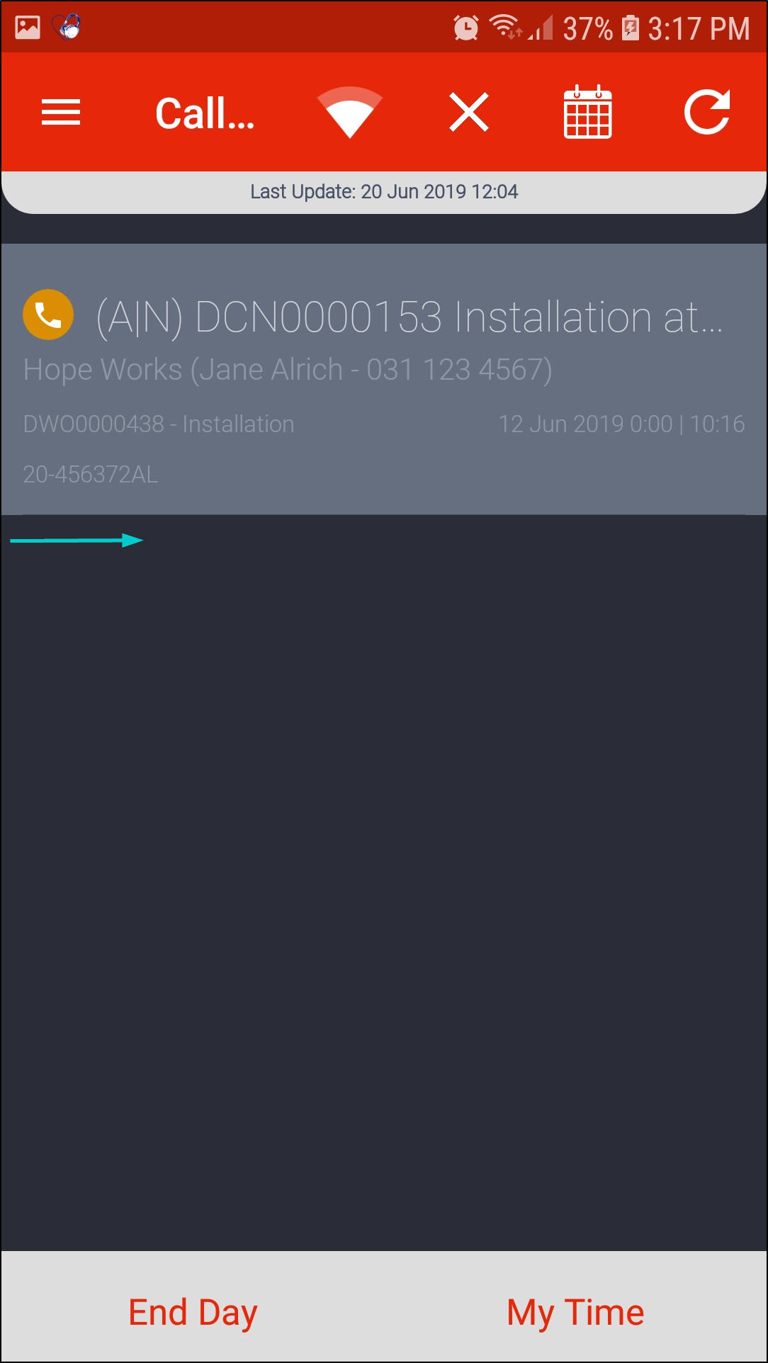Tap the End Day button
Image resolution: width=768 pixels, height=1363 pixels.
click(193, 1313)
